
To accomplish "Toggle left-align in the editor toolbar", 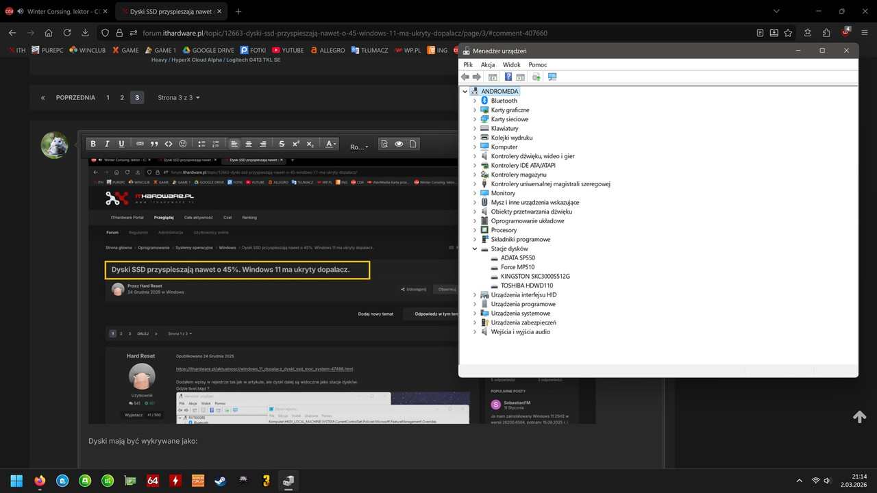I will click(234, 144).
